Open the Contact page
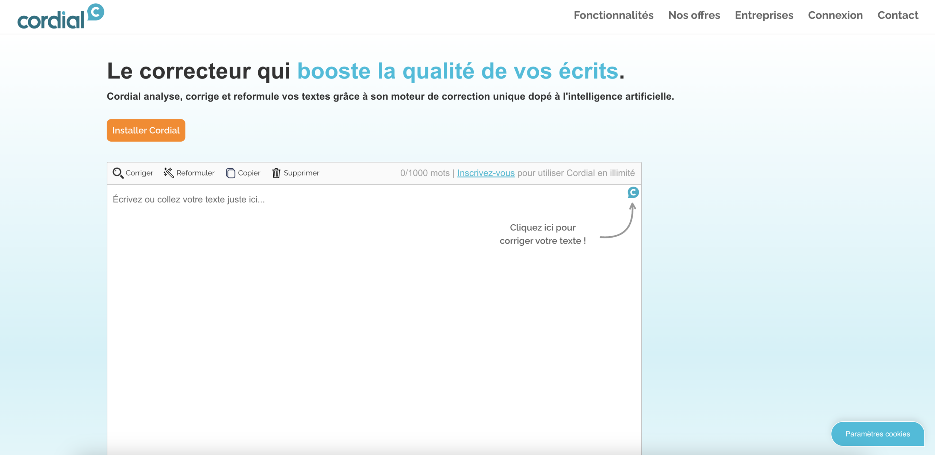Screen dimensions: 935x455 (897, 15)
